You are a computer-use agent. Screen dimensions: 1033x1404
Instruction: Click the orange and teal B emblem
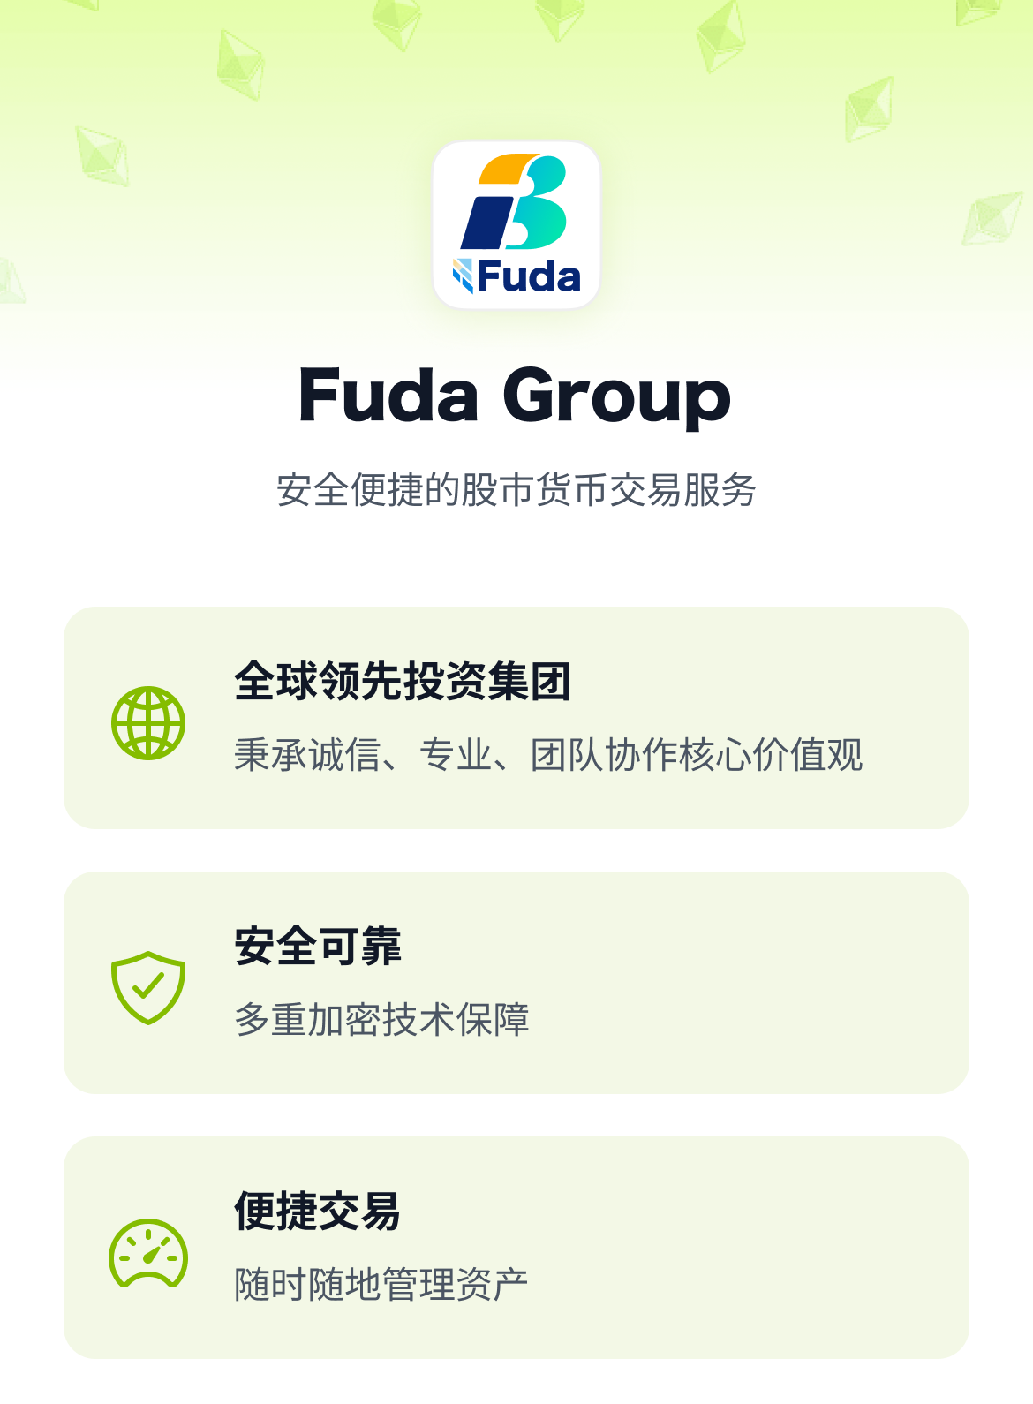pos(515,201)
